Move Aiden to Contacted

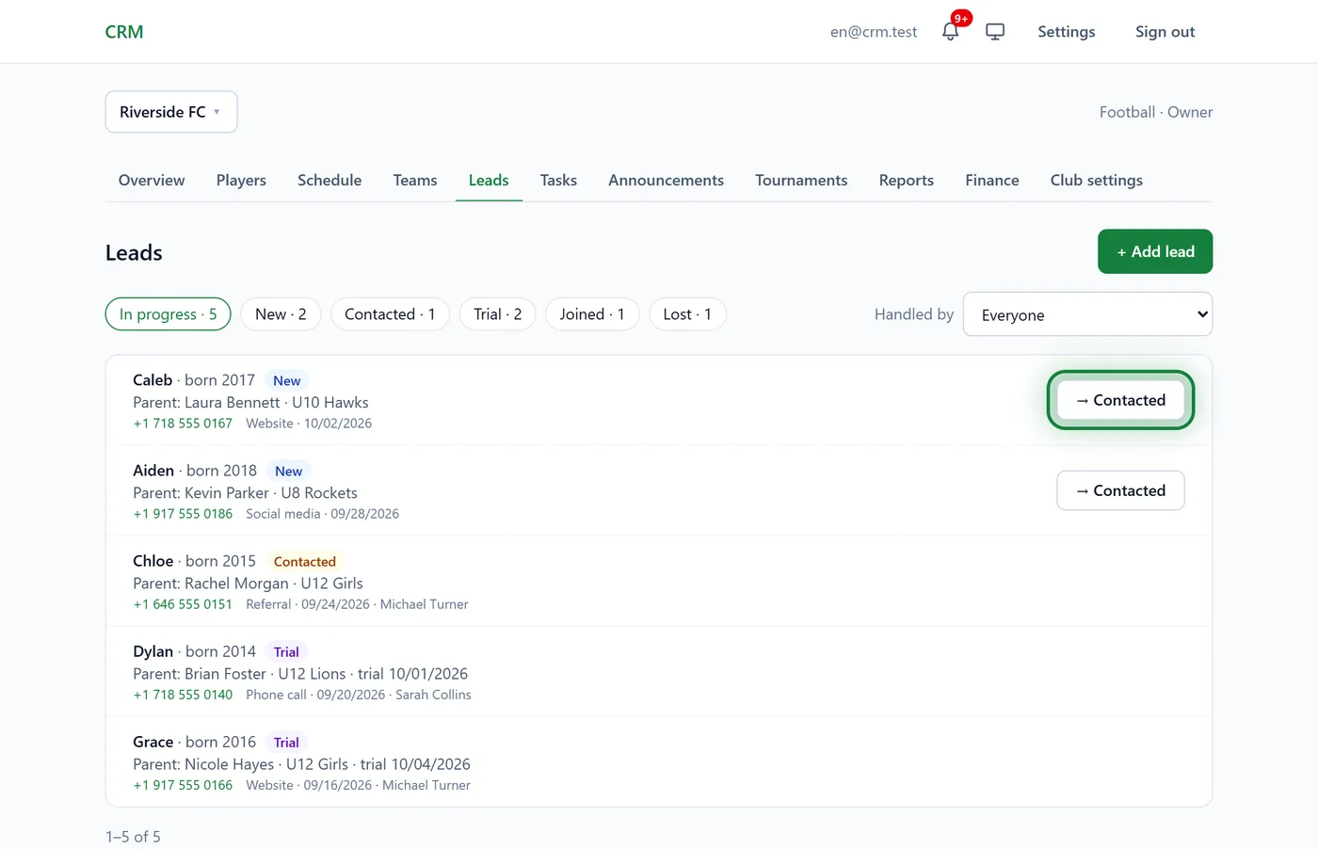coord(1120,490)
